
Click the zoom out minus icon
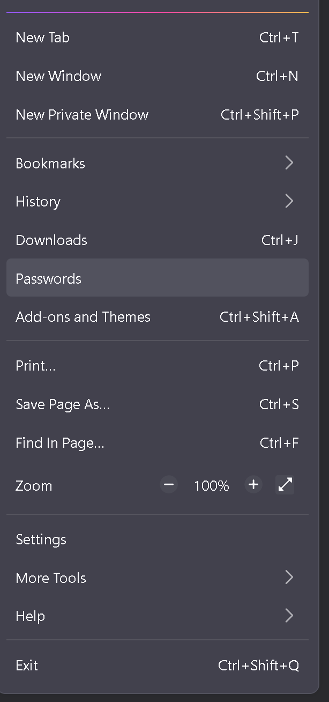169,485
